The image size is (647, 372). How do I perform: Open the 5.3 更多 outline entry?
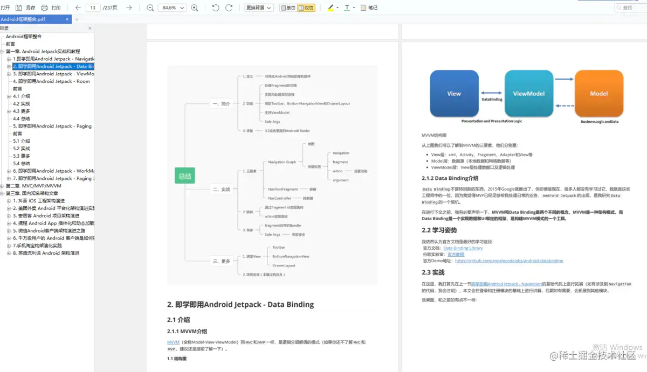[x=22, y=156]
